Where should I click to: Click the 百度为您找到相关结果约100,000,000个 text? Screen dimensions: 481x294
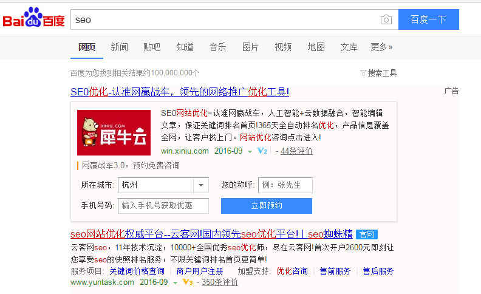click(x=135, y=73)
